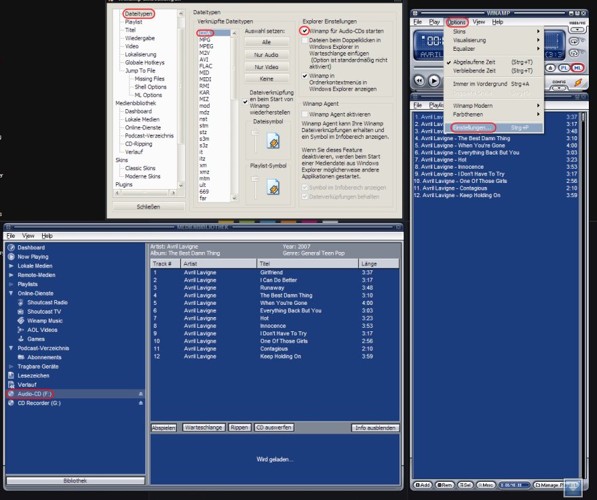The image size is (597, 500).
Task: Click the Rem button in the playlist editor
Action: pyautogui.click(x=445, y=485)
